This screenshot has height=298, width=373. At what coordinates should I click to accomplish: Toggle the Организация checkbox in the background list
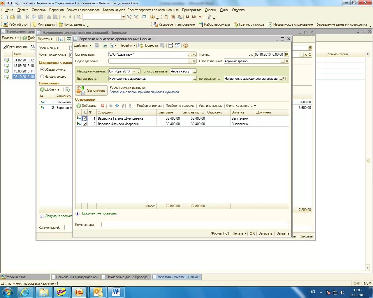click(5, 47)
